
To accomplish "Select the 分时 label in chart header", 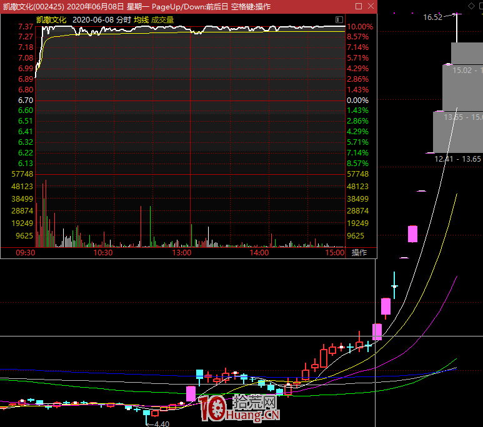I will [x=124, y=20].
